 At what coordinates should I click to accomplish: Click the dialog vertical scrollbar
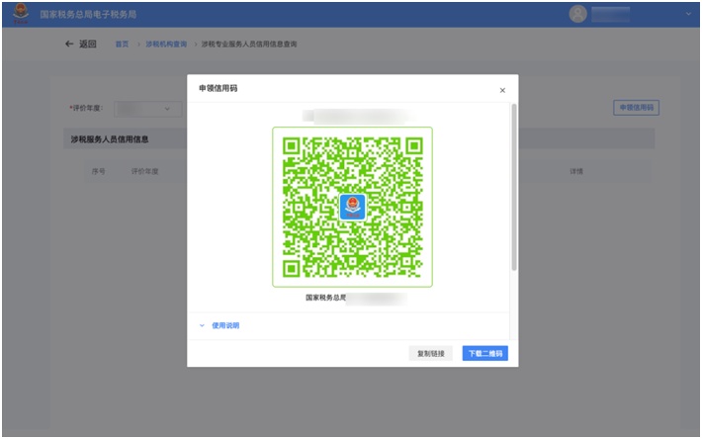[514, 187]
